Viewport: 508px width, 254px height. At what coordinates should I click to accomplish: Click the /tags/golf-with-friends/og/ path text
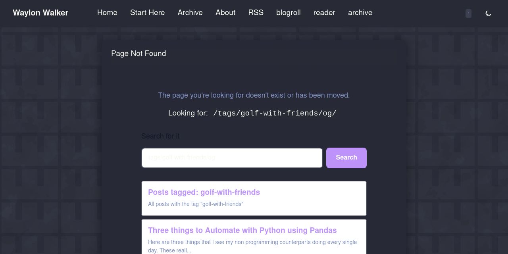coord(275,114)
